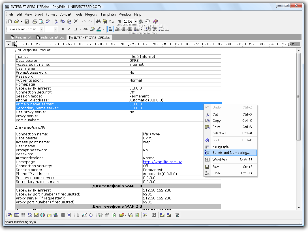The width and height of the screenshot is (308, 232).
Task: Choose Select All in the context menu
Action: tap(230, 133)
